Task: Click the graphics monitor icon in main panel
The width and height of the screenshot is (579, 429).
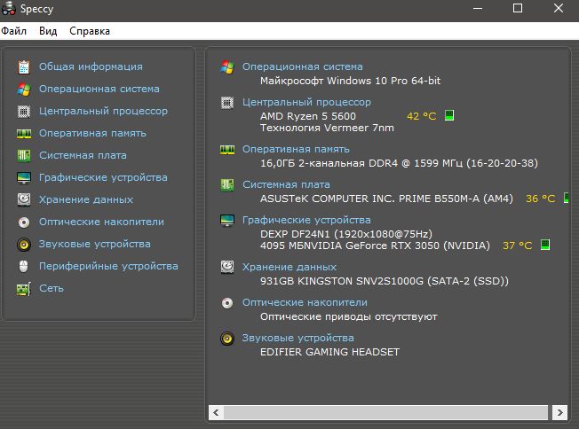Action: pos(227,220)
